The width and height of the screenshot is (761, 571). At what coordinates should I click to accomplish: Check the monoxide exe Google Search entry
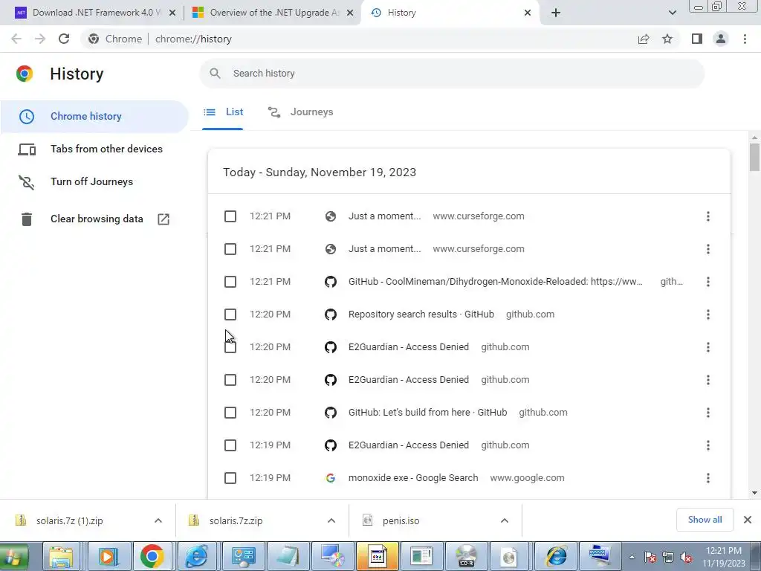pos(230,478)
